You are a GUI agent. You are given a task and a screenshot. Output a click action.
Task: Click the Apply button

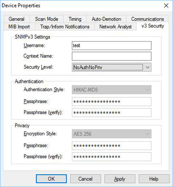119,179
